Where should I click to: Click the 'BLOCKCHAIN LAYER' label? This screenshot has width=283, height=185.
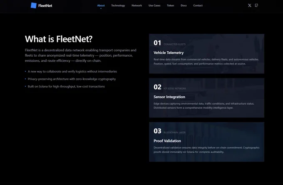pyautogui.click(x=174, y=132)
